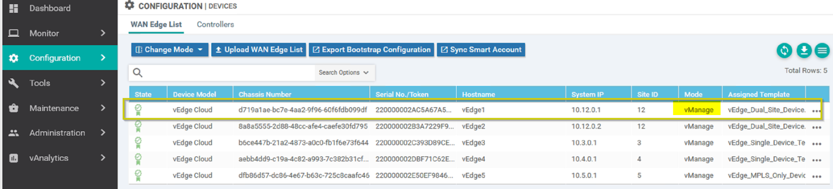This screenshot has height=189, width=833.
Task: Click the Site ID column header
Action: [x=647, y=94]
